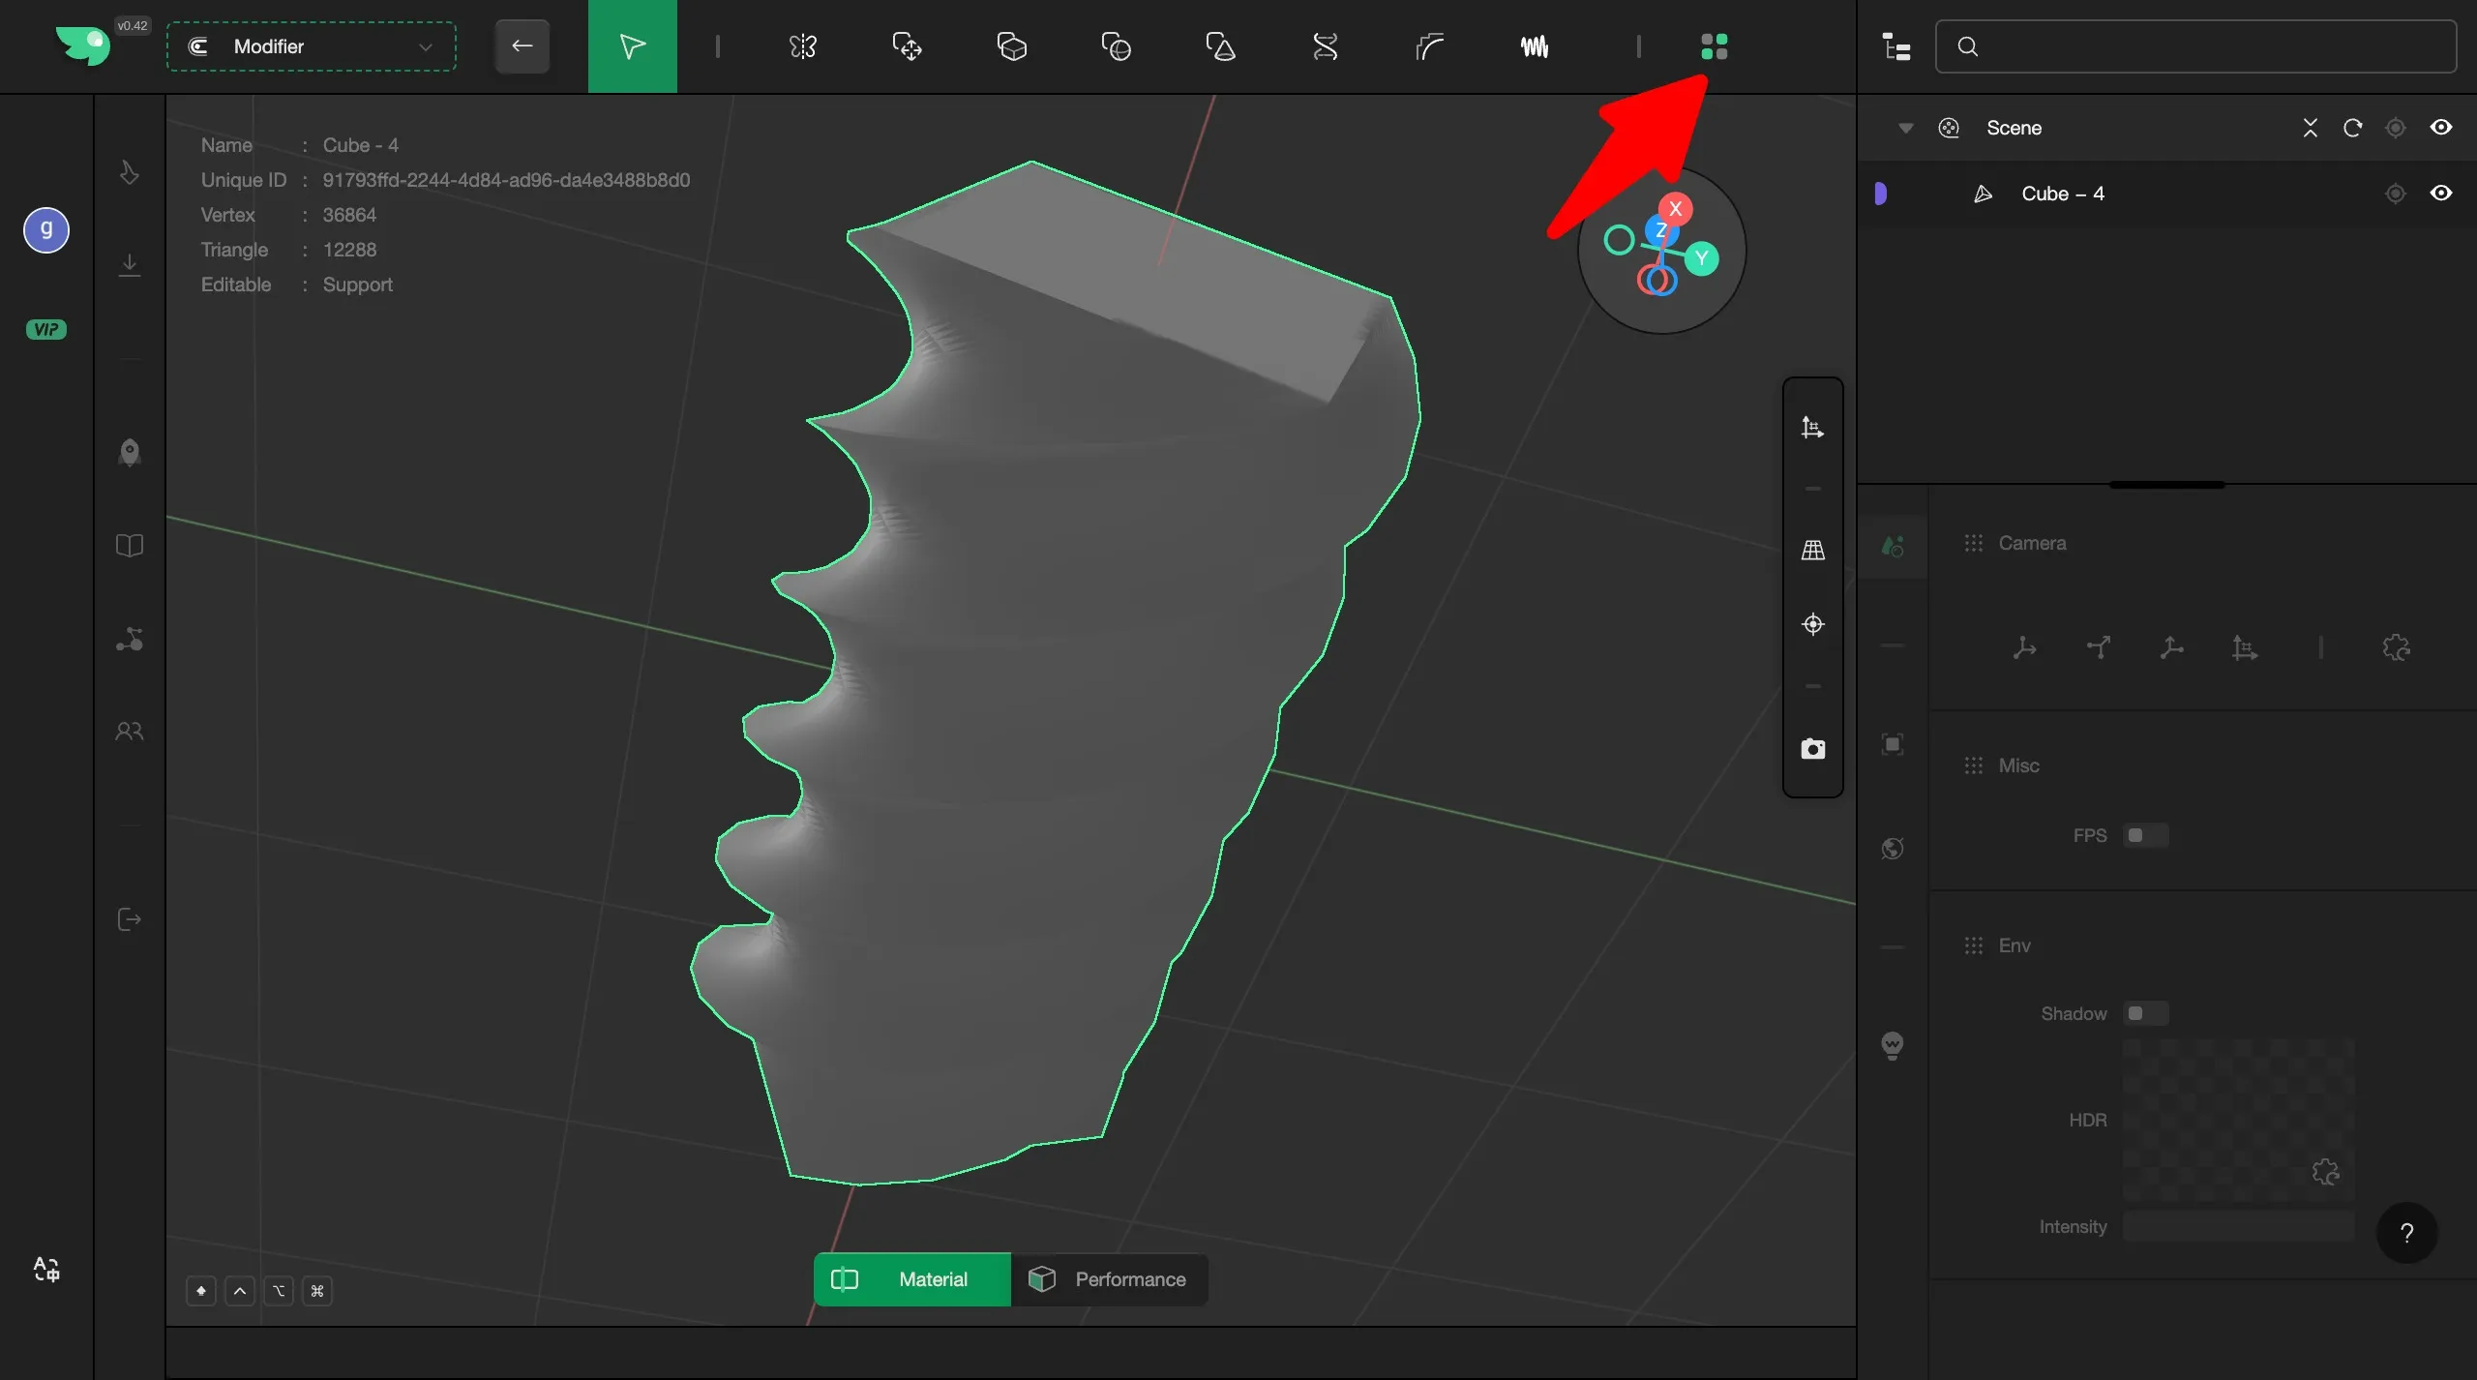Select the Material tab

[x=911, y=1279]
